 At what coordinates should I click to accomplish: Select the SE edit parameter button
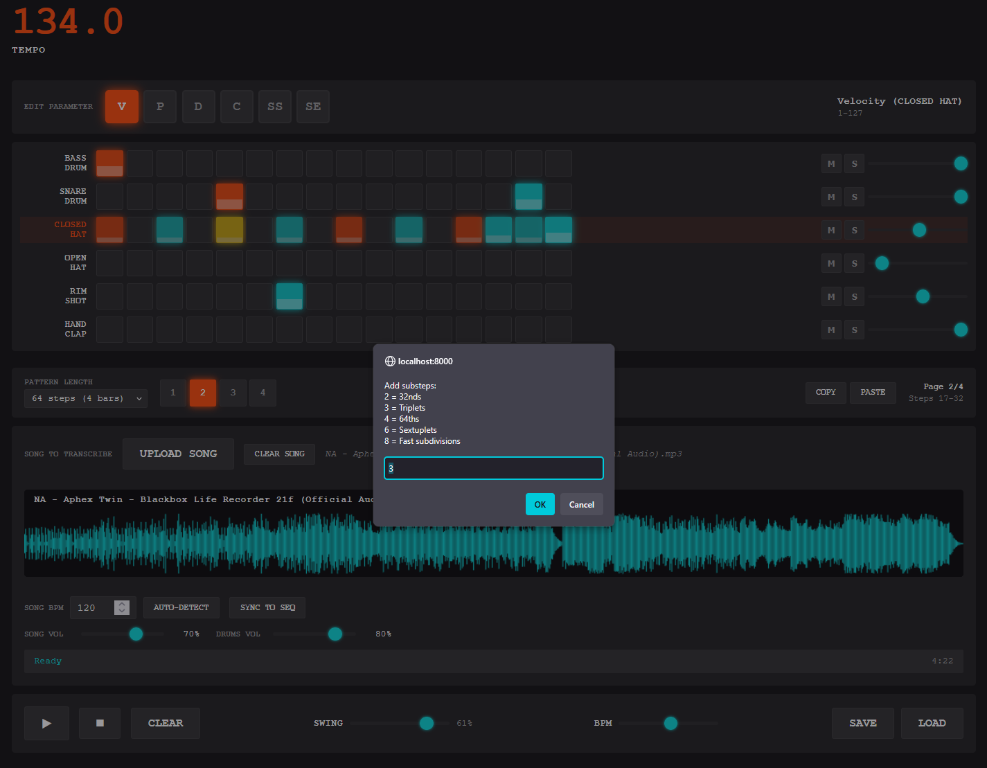[313, 107]
